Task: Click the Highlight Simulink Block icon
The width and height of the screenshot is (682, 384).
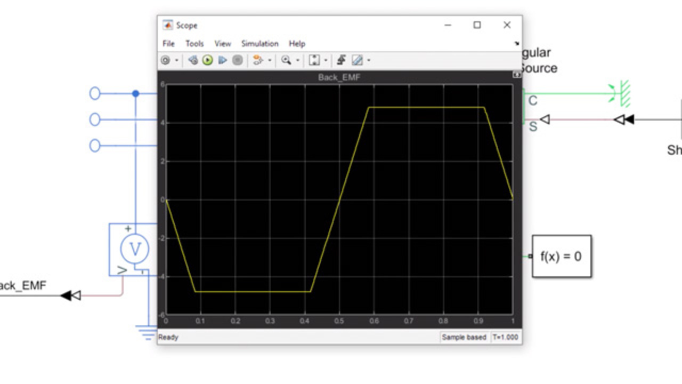Action: point(257,60)
